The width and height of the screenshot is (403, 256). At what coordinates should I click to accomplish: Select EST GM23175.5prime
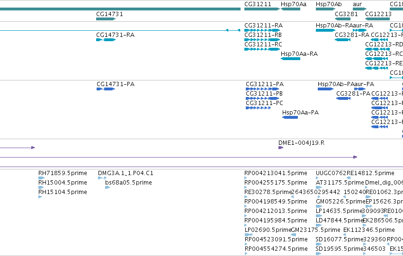click(x=315, y=230)
